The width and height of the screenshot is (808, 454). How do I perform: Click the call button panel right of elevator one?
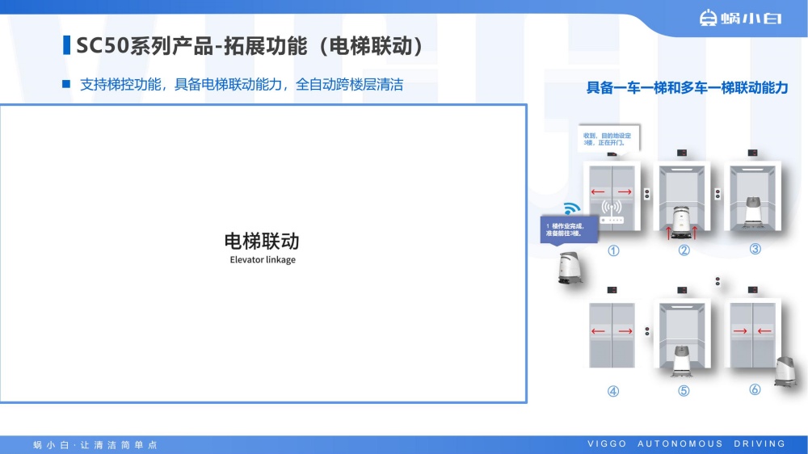[646, 194]
